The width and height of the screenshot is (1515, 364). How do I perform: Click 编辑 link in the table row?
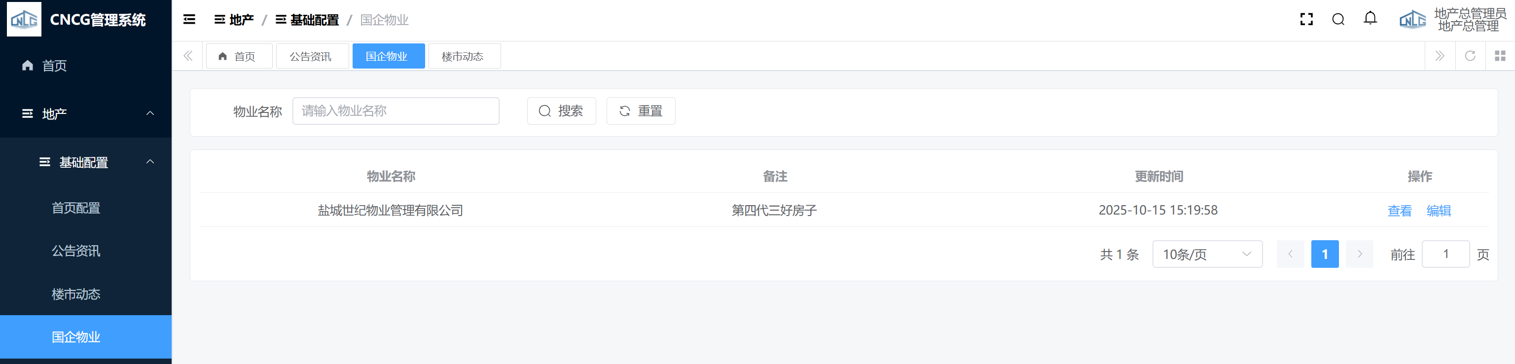1439,211
